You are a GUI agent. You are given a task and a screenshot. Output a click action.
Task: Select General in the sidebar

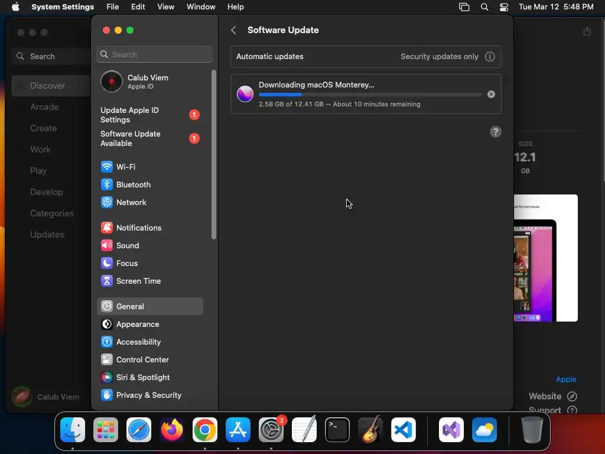point(149,307)
